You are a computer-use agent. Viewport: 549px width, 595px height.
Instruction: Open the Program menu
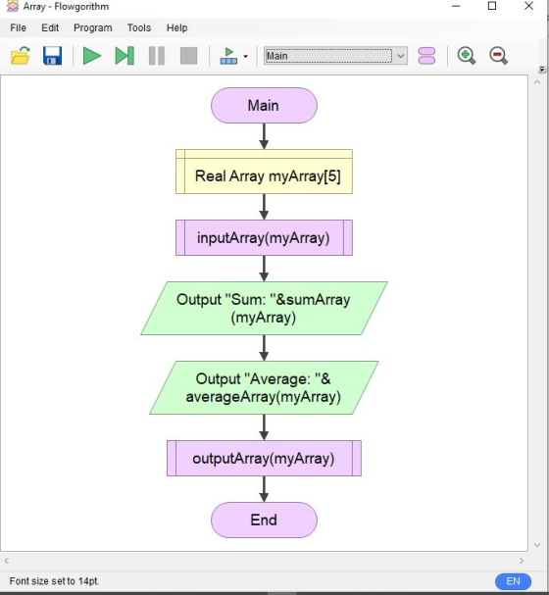[x=93, y=27]
